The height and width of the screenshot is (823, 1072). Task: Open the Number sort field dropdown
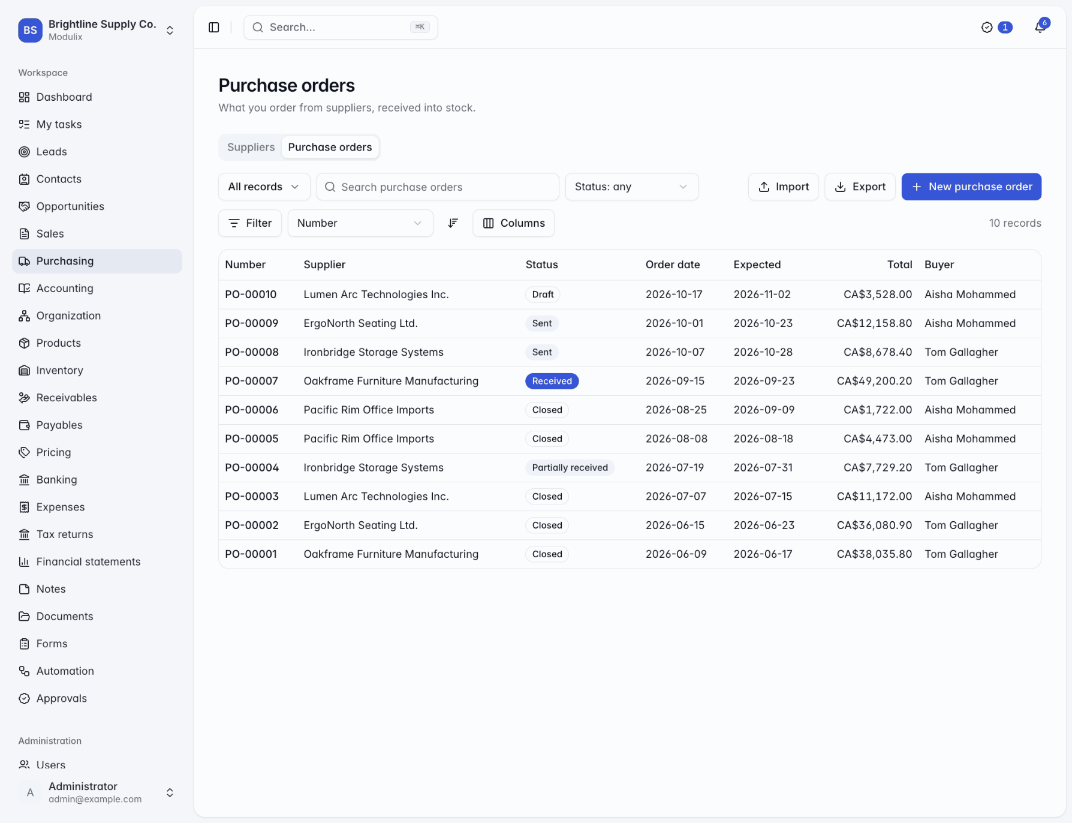pyautogui.click(x=360, y=223)
